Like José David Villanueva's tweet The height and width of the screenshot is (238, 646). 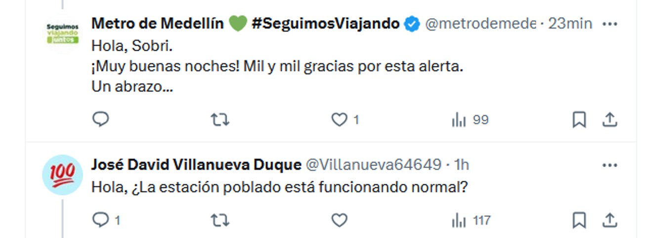(339, 220)
